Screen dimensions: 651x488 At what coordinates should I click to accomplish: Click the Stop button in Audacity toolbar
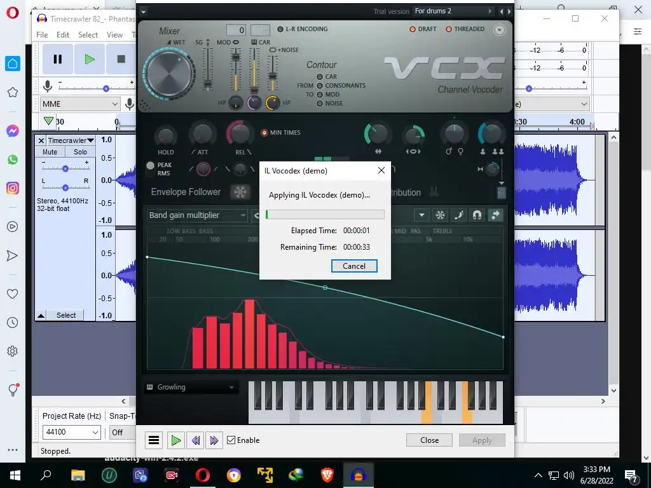tap(121, 59)
